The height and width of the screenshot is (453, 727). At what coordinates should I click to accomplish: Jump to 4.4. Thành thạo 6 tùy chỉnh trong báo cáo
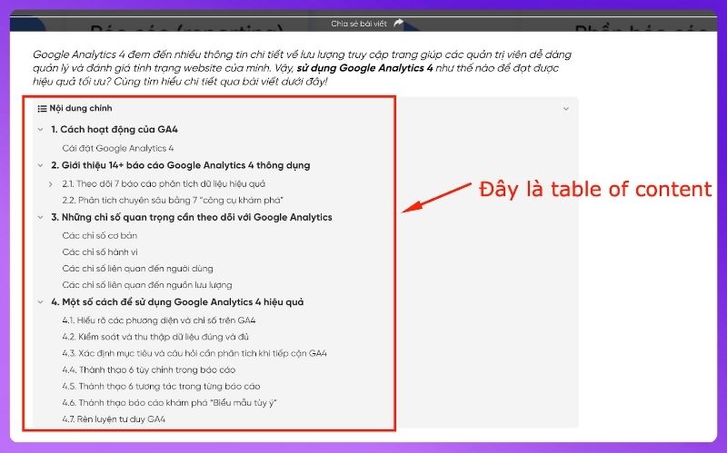(x=149, y=369)
